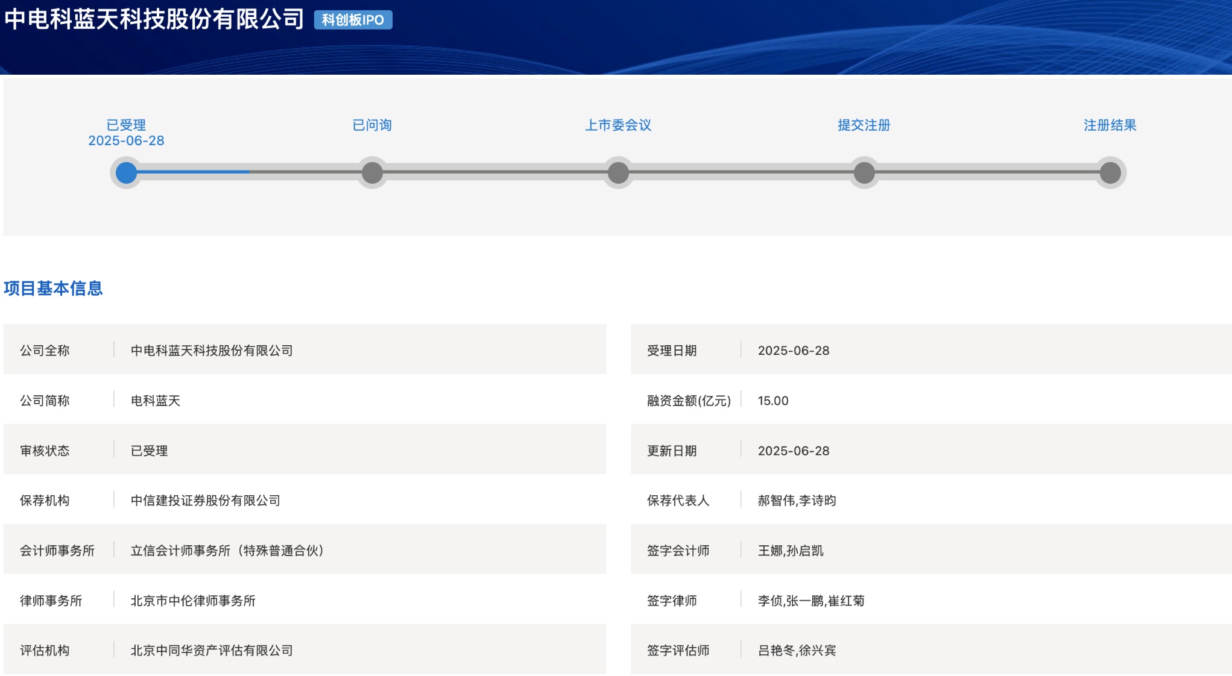Click the financing amount 15.00 value
The image size is (1232, 676).
[x=773, y=401]
